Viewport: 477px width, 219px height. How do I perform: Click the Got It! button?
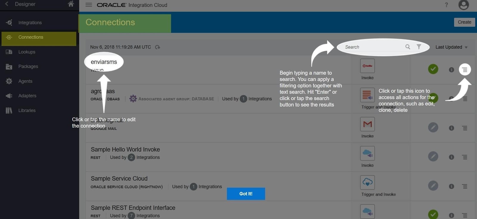pos(246,194)
